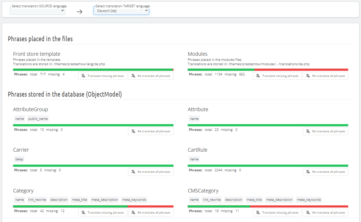Click translate icon on Modules re-translate all
The image size is (361, 222).
tap(308, 76)
